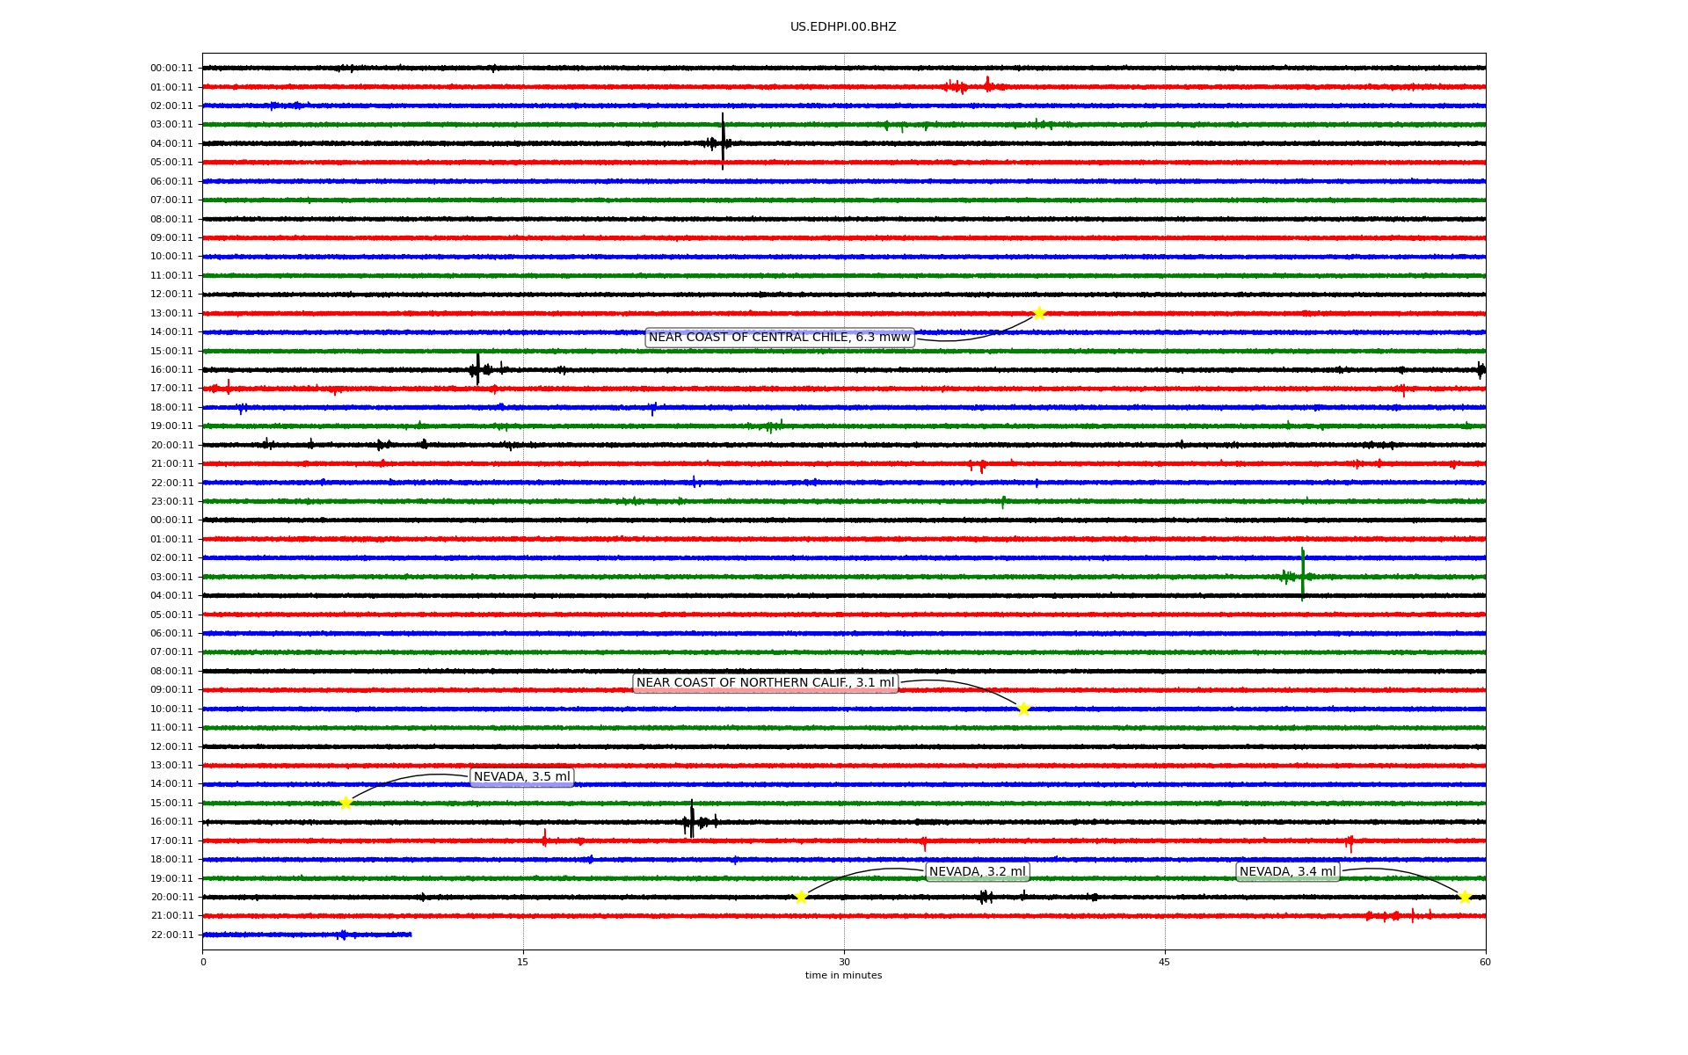Image resolution: width=1688 pixels, height=1055 pixels.
Task: Click the NEAR COAST OF NORTHERN CALIF. label
Action: (x=765, y=683)
